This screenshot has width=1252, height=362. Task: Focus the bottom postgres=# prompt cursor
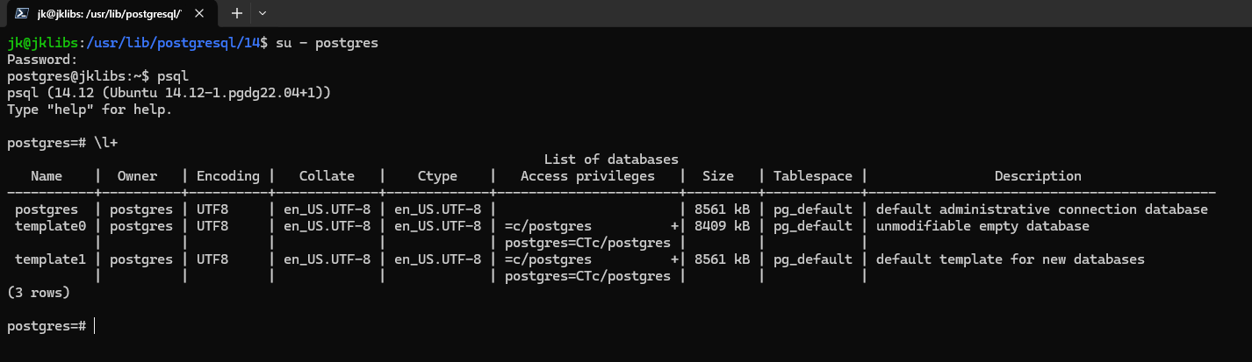(x=93, y=326)
